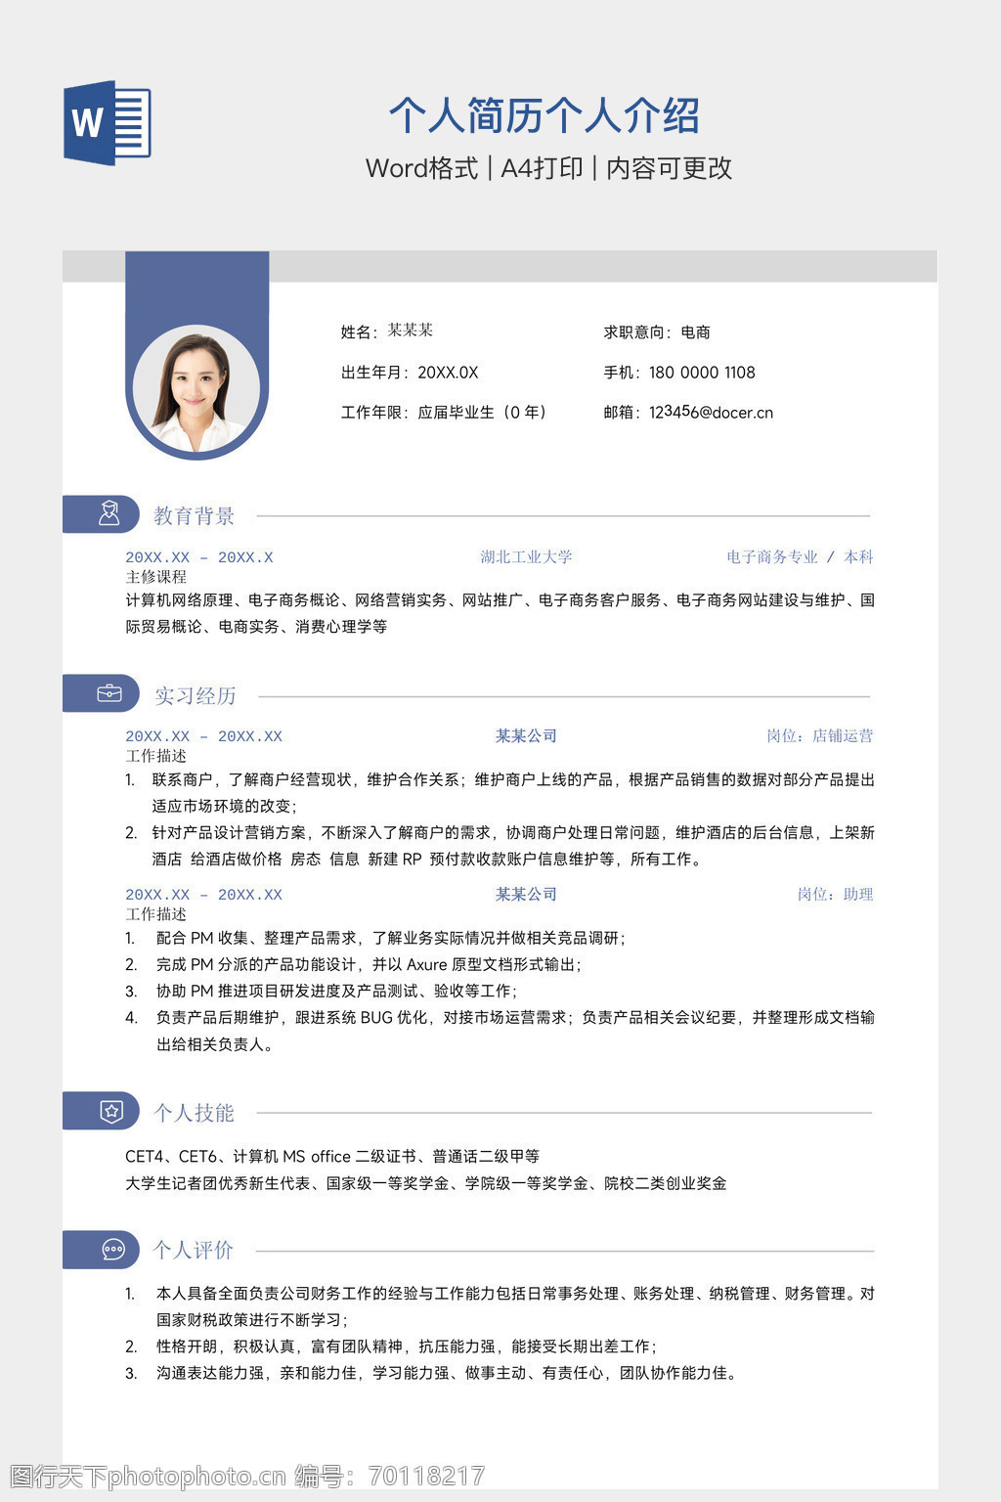Click the 岗位：店铺运营 label

(819, 736)
